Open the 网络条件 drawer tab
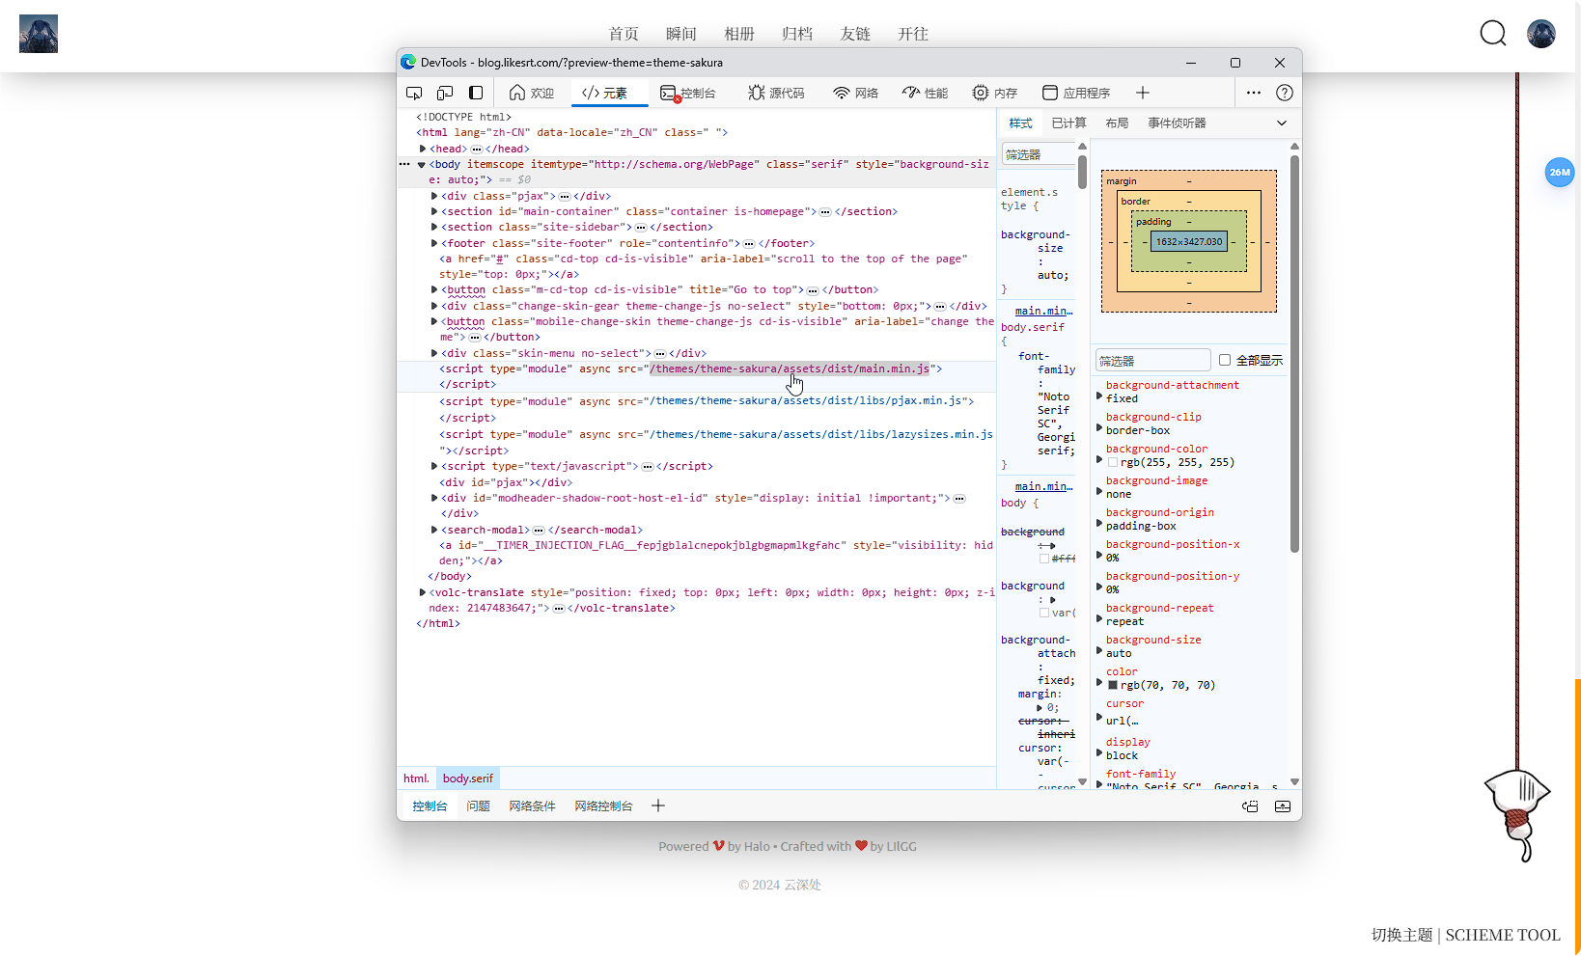The image size is (1581, 956). [x=533, y=806]
